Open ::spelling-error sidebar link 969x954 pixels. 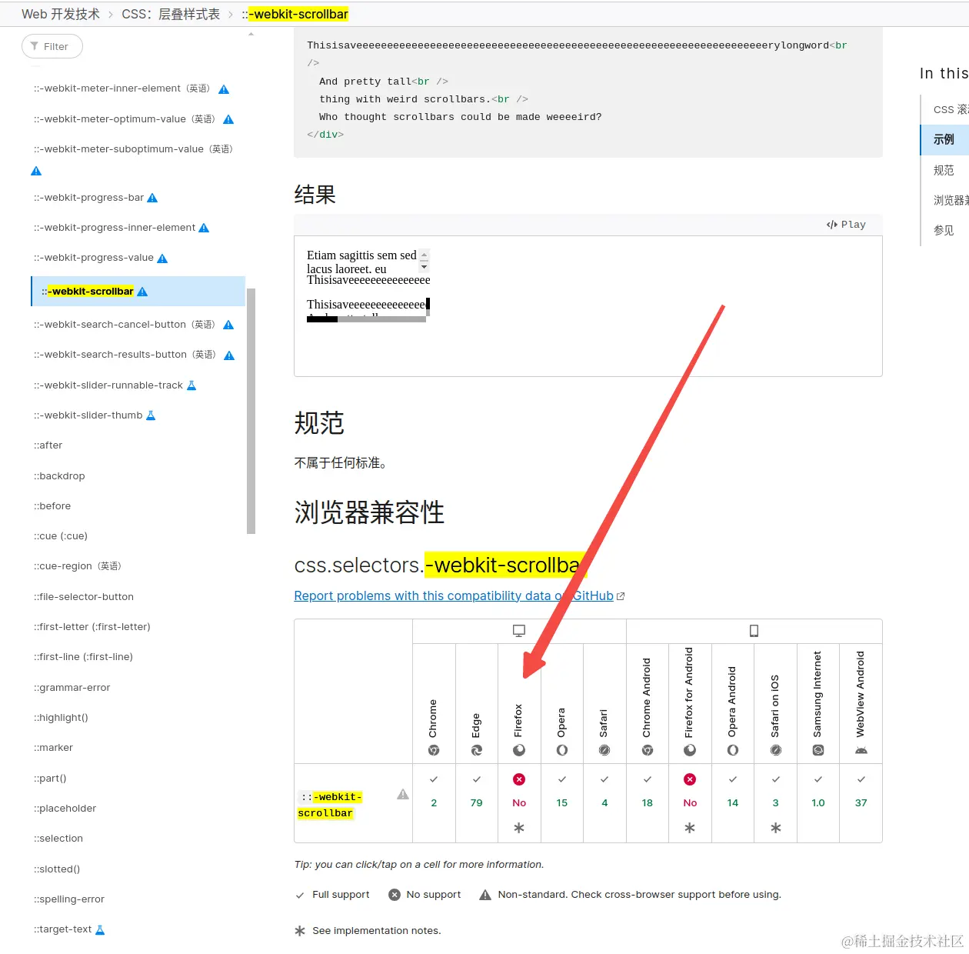[69, 899]
